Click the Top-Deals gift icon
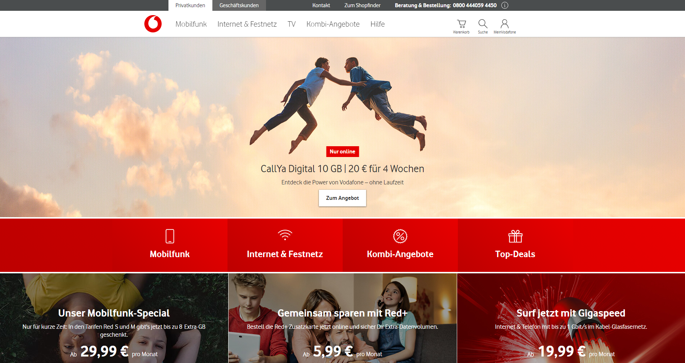This screenshot has width=685, height=363. pos(515,236)
